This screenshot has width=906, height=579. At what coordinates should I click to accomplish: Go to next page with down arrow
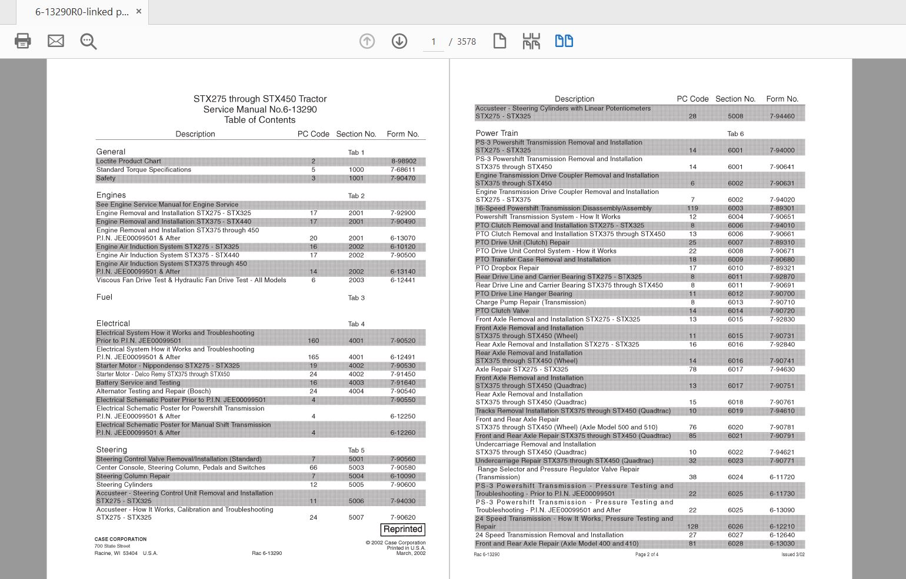point(399,41)
